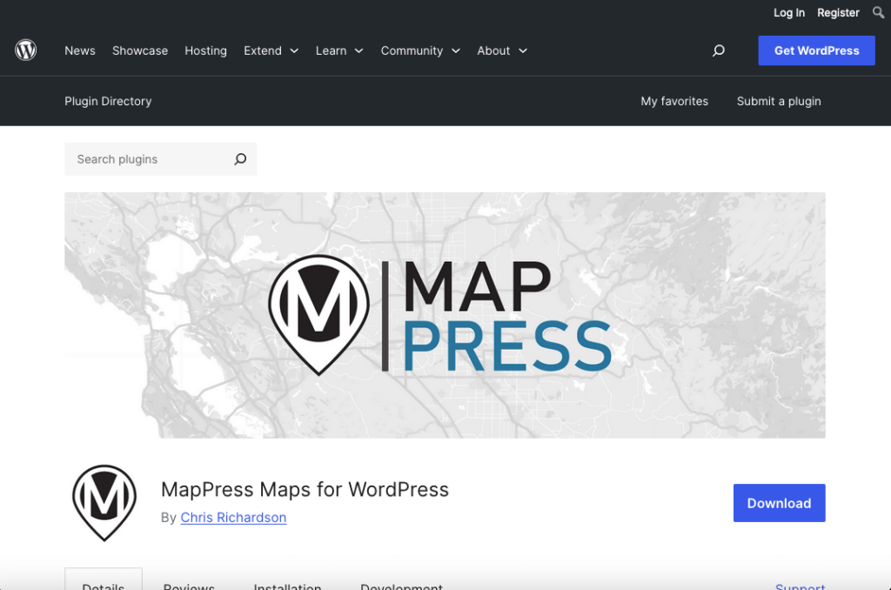Open My favorites

point(674,101)
